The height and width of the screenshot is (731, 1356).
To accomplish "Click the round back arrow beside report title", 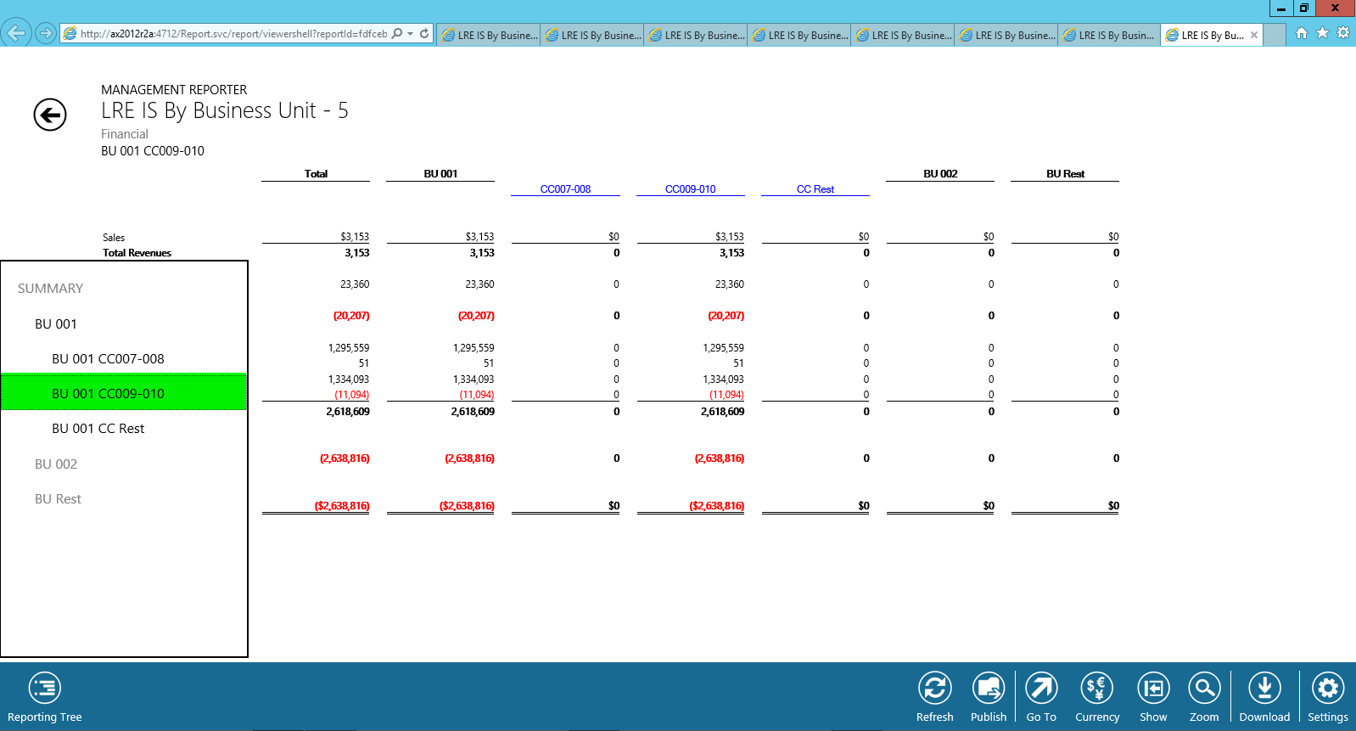I will tap(50, 115).
